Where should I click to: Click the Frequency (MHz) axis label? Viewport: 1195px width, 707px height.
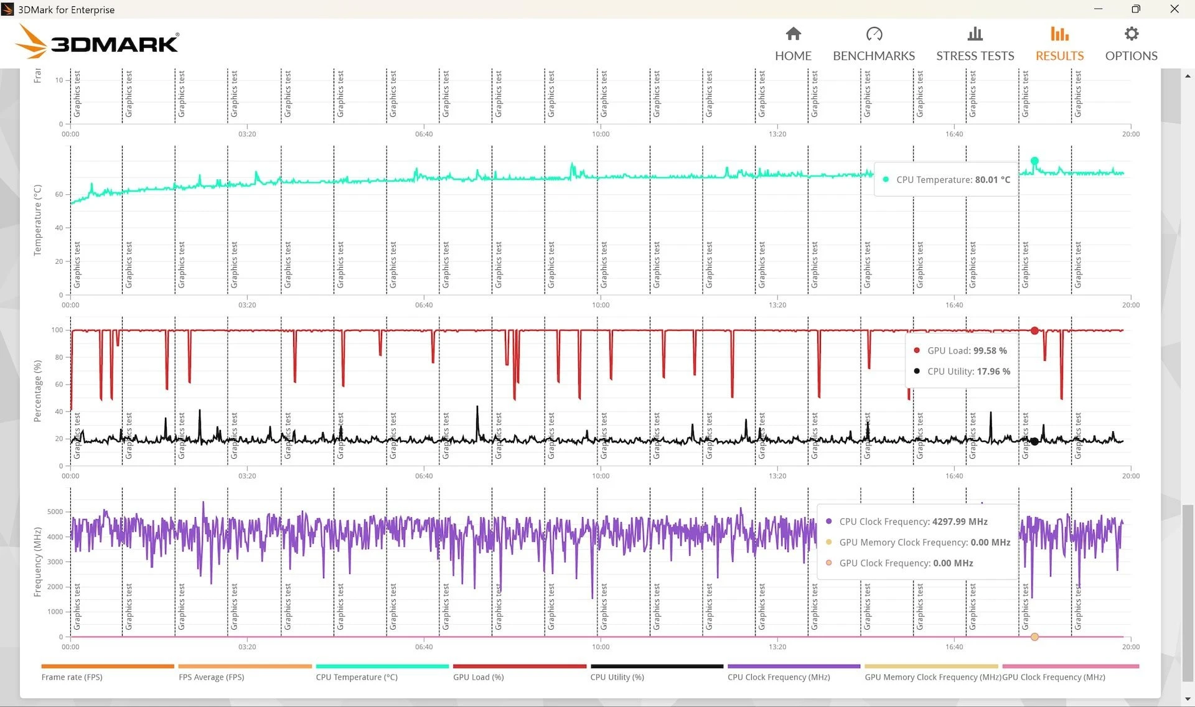37,562
